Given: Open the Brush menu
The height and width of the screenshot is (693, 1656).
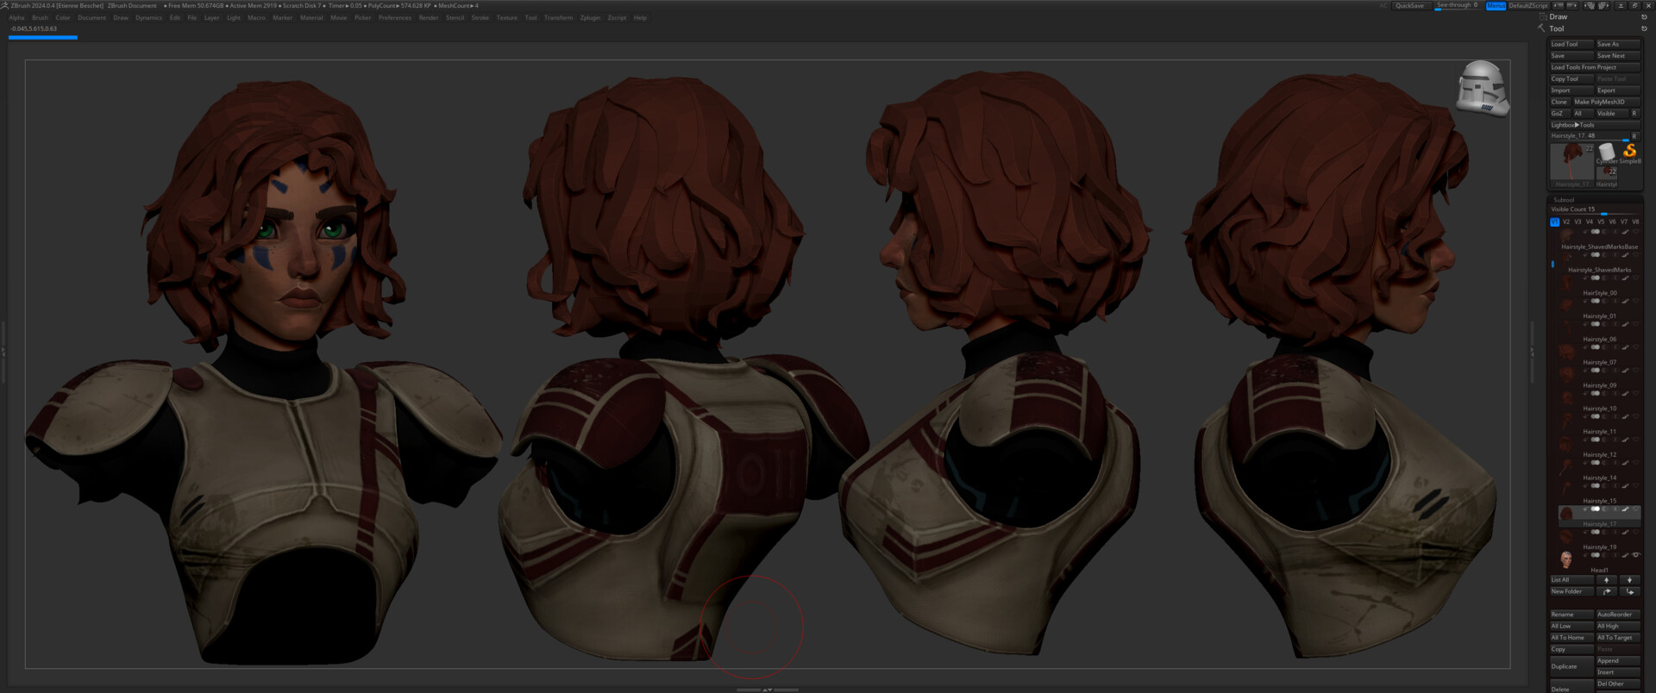Looking at the screenshot, I should 40,17.
